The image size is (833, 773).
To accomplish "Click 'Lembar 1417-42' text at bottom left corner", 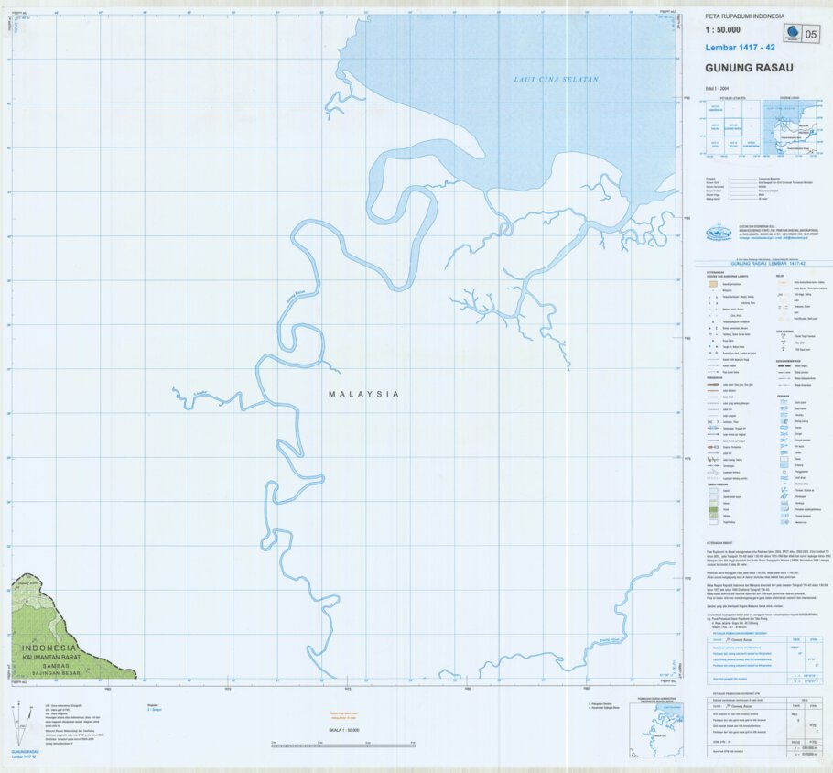I will tap(22, 757).
